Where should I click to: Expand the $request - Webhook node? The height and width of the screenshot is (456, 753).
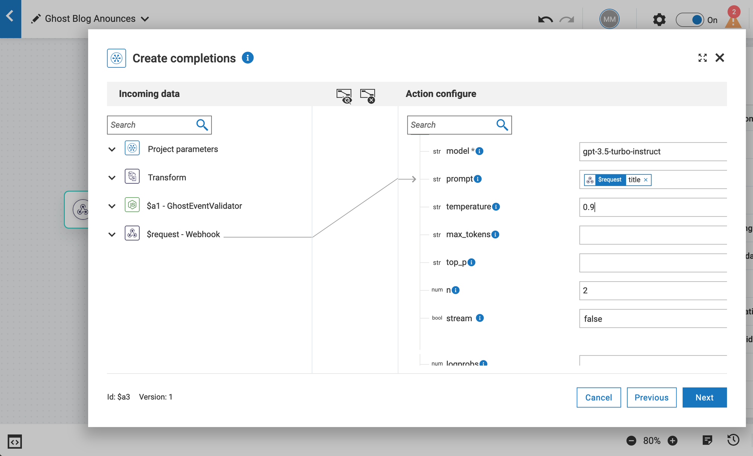(x=112, y=235)
